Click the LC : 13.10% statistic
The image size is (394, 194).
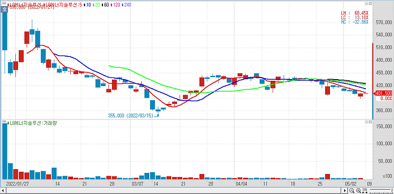click(355, 17)
